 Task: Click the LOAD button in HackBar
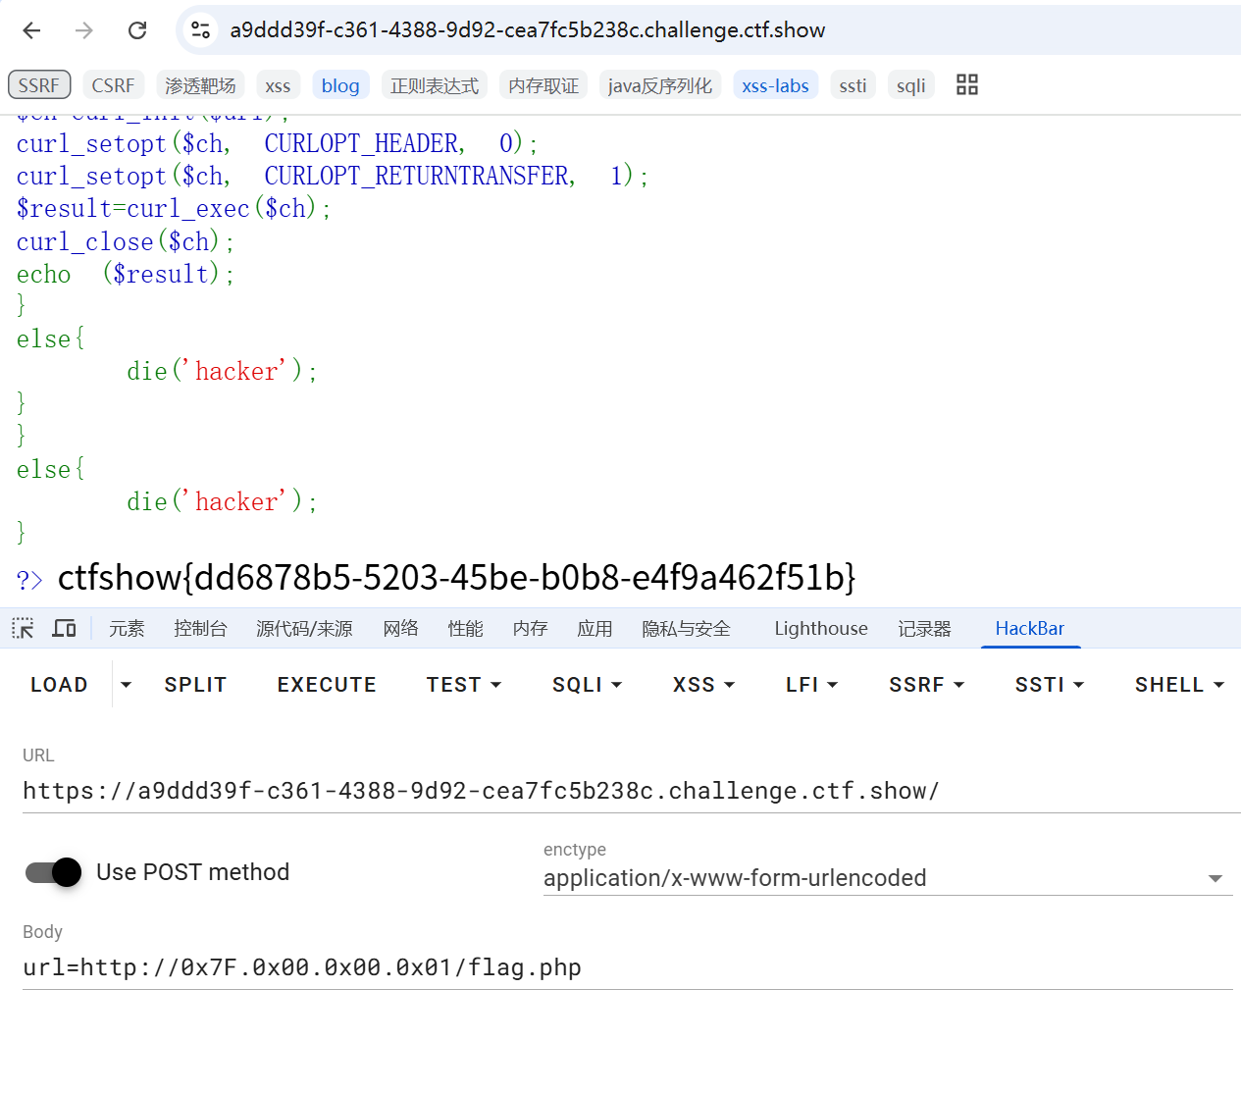(x=59, y=685)
